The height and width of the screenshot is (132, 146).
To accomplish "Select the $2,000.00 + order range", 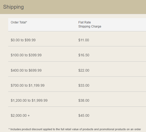I will pyautogui.click(x=20, y=115).
